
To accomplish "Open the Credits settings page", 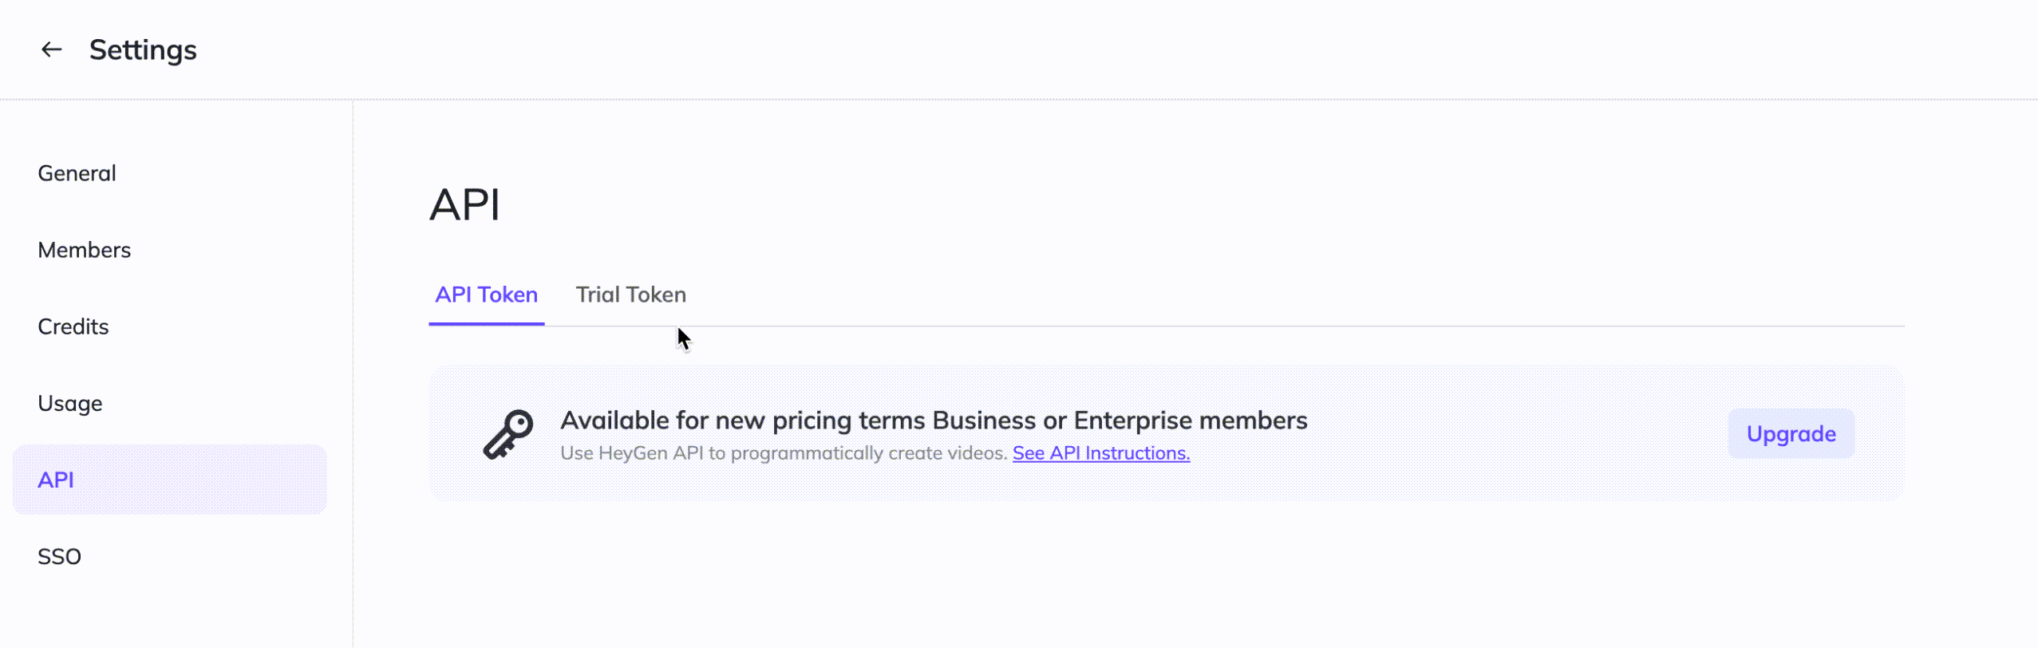I will pos(73,326).
